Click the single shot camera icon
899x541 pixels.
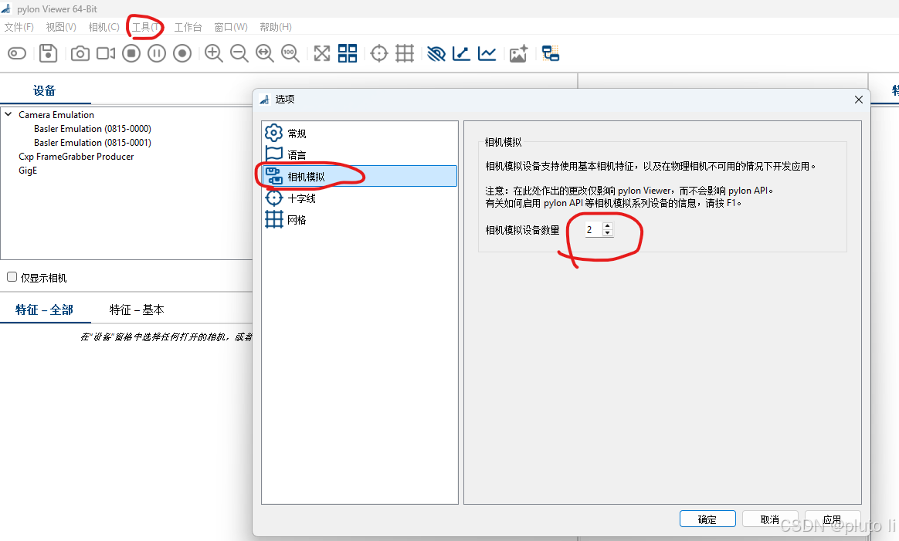80,54
